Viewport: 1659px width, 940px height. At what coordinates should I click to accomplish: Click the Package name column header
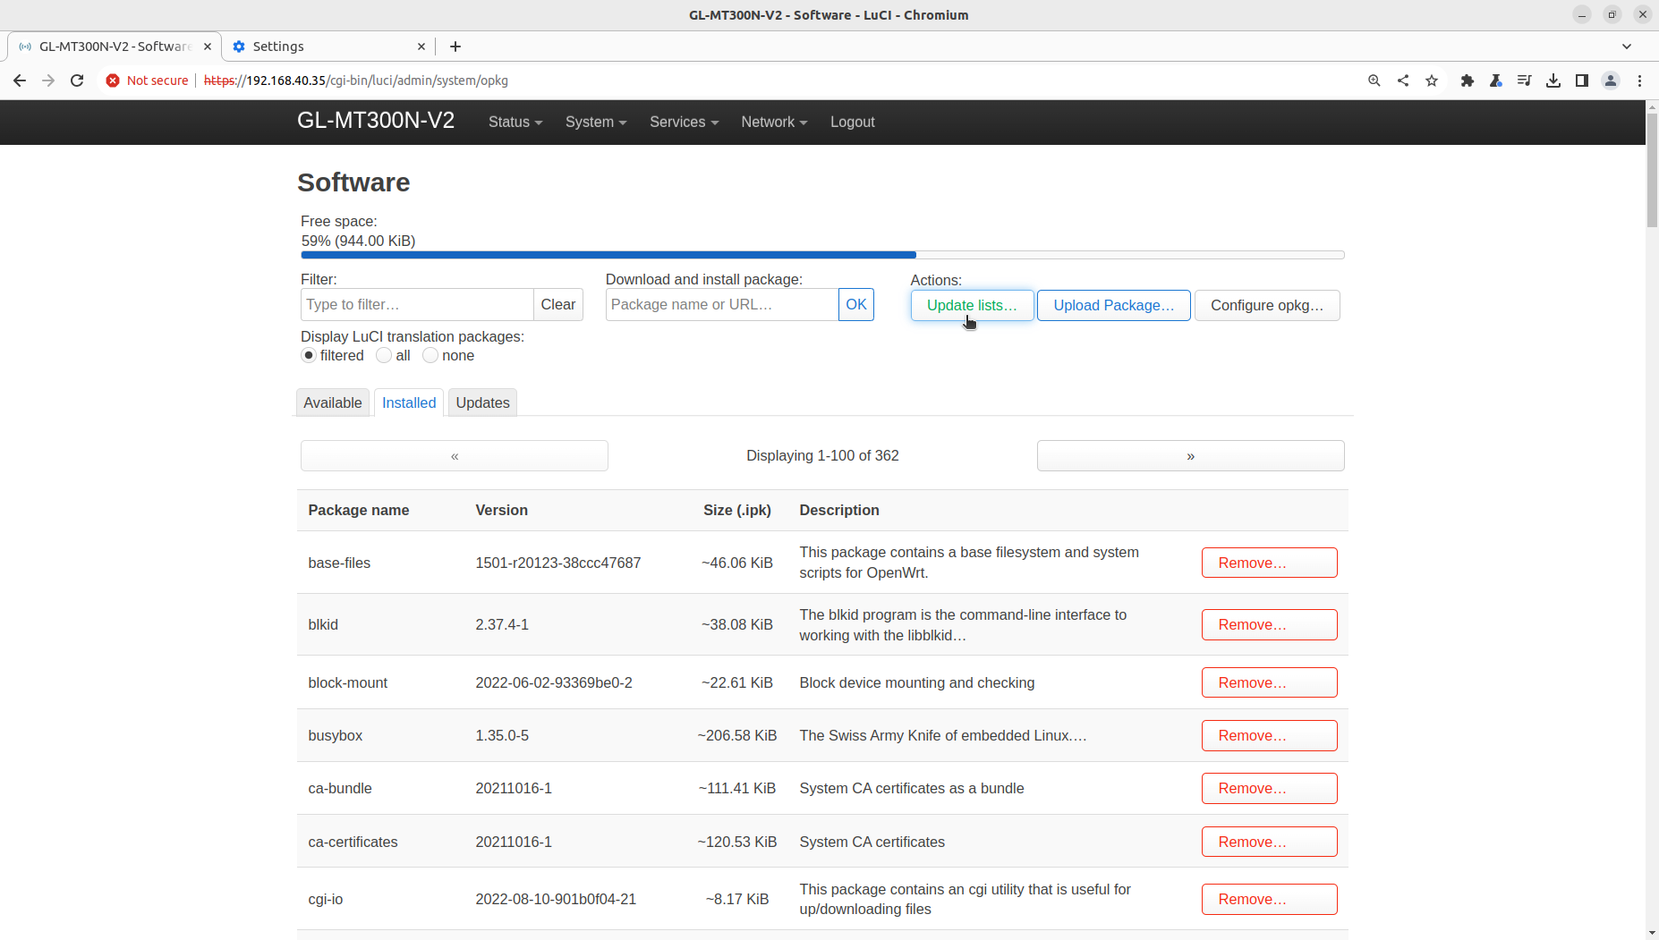pos(358,510)
